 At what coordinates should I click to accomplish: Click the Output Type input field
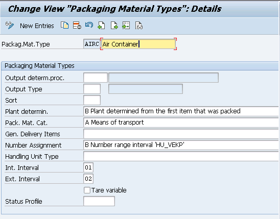click(92, 89)
